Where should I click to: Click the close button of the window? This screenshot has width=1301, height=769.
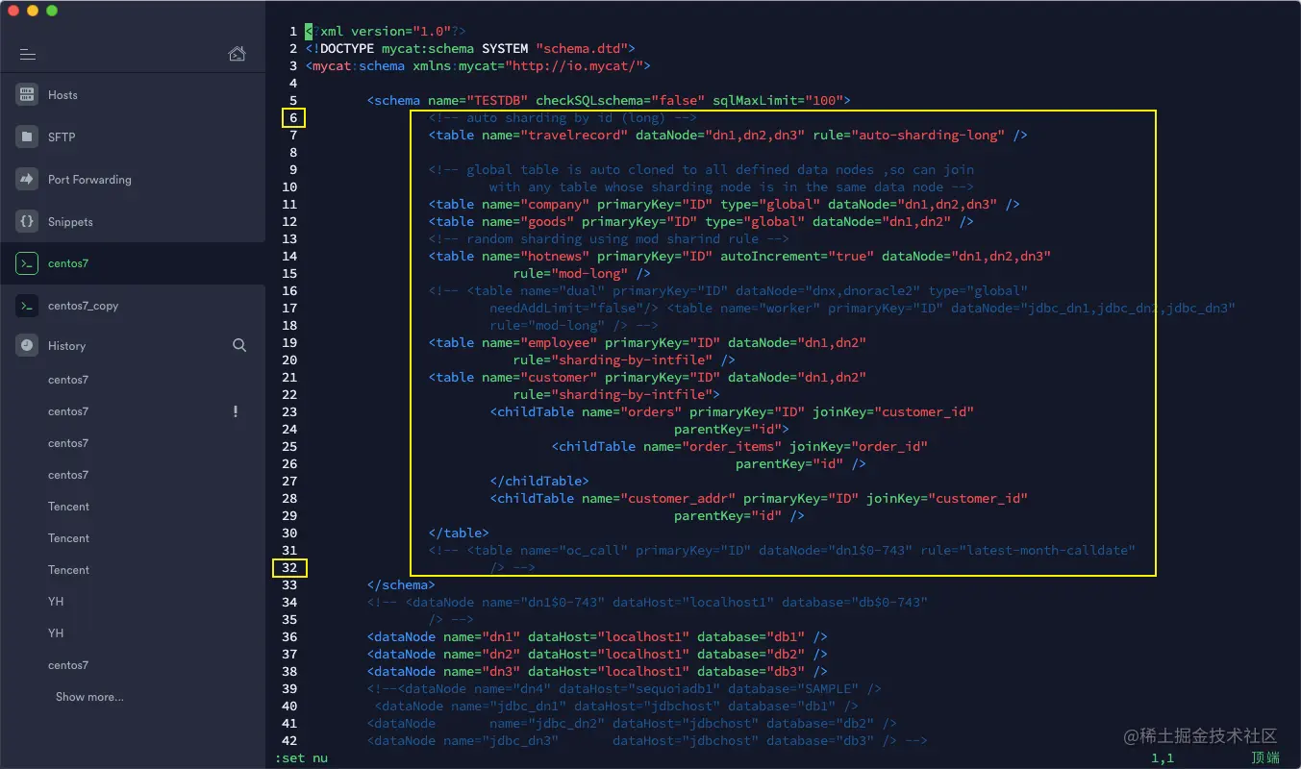click(13, 11)
